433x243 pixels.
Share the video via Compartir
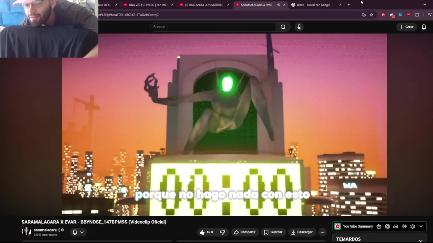245,232
